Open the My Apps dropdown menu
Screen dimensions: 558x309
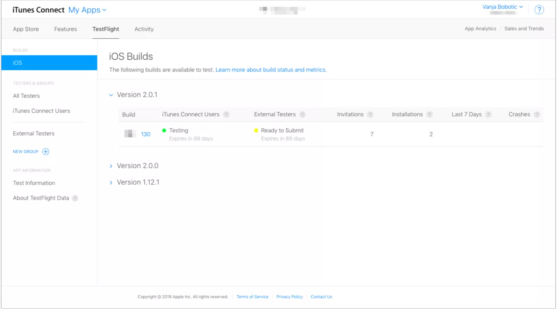(x=87, y=10)
